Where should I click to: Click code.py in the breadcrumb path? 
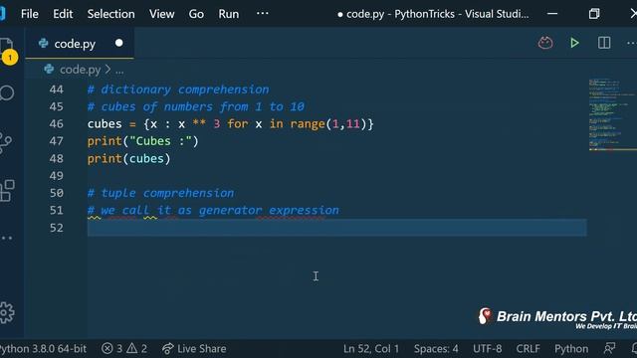click(80, 70)
